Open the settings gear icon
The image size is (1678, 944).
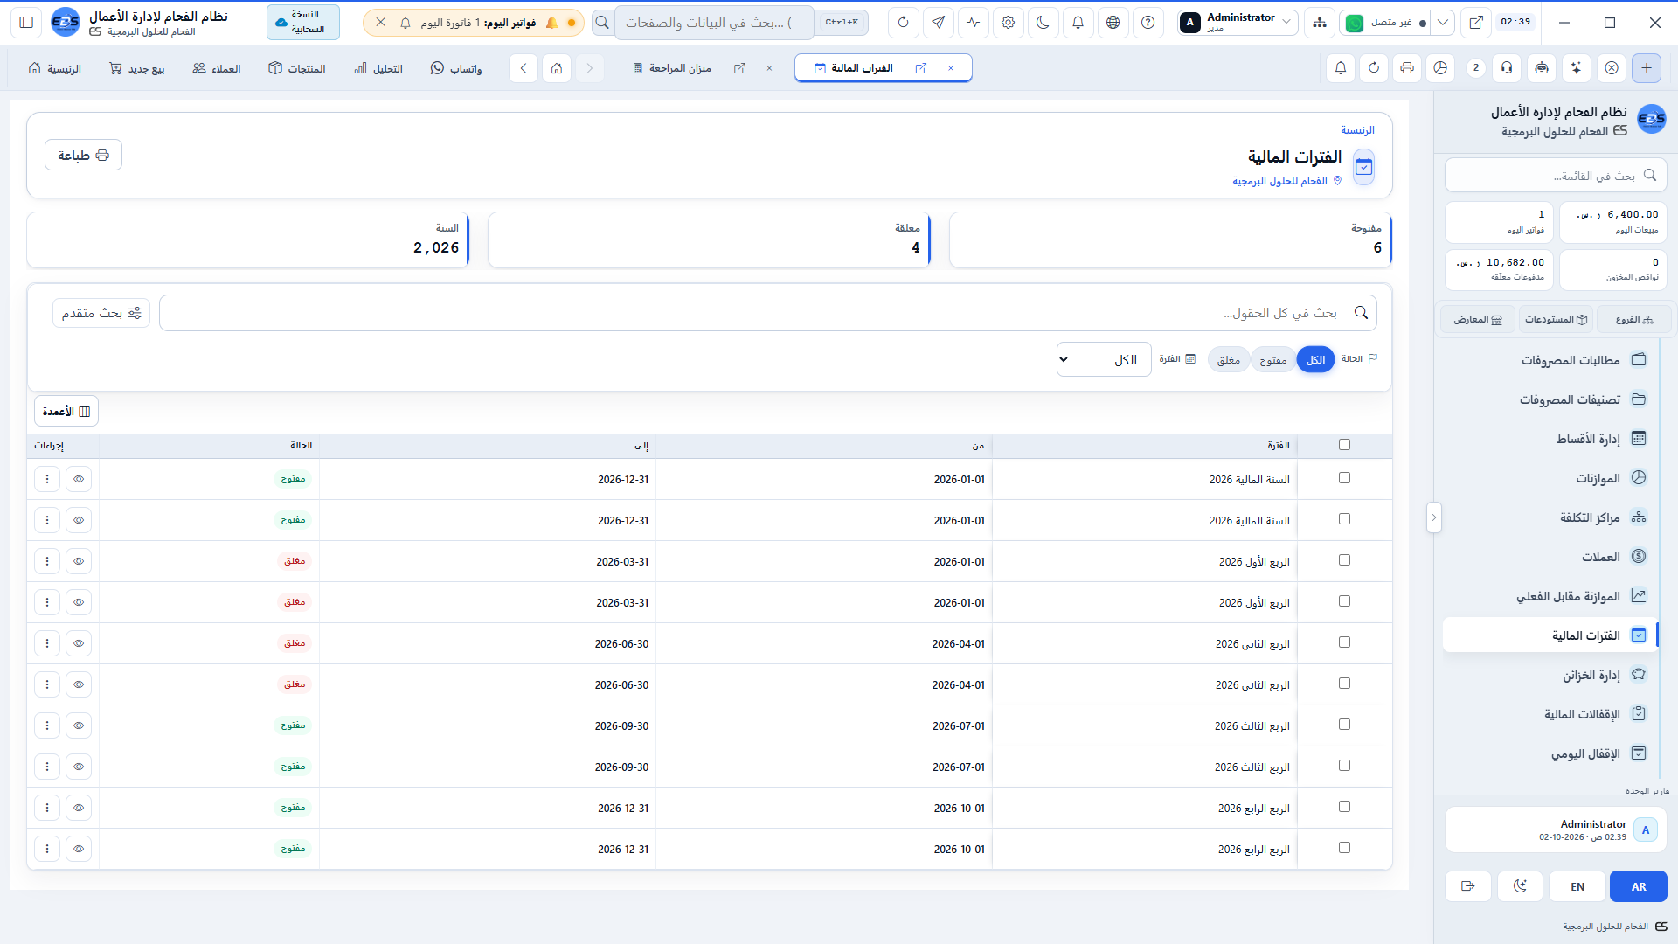[1008, 23]
